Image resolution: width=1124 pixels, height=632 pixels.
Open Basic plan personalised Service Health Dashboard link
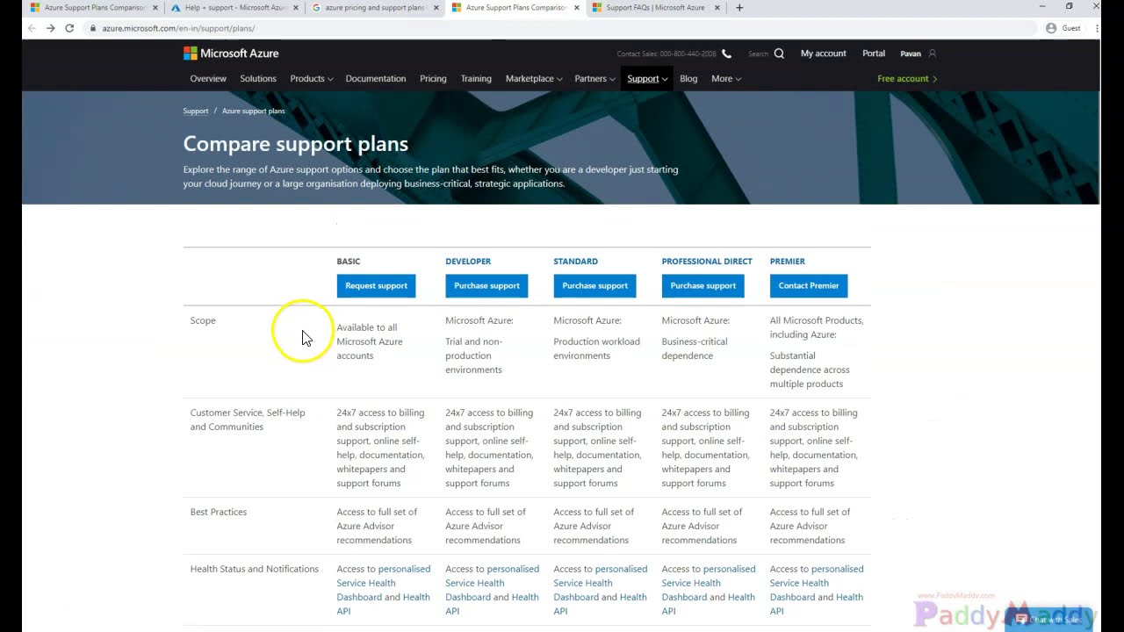pos(383,583)
